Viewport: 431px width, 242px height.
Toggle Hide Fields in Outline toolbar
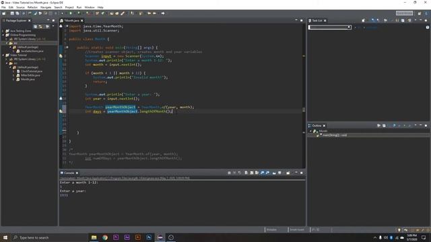coord(394,126)
